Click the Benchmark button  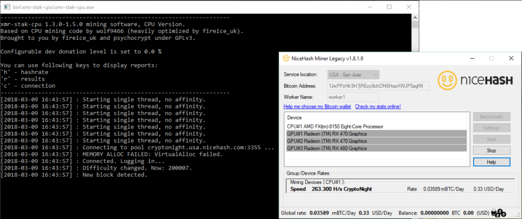pyautogui.click(x=491, y=117)
